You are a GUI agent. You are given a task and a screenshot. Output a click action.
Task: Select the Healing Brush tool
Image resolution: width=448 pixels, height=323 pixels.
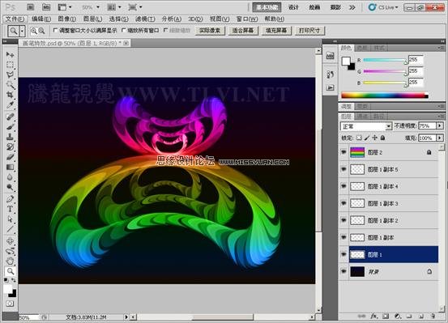(10, 117)
